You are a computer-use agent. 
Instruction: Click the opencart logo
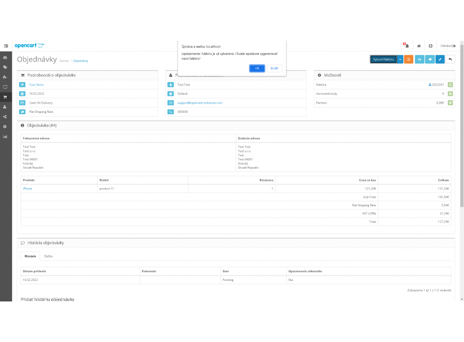(x=29, y=45)
